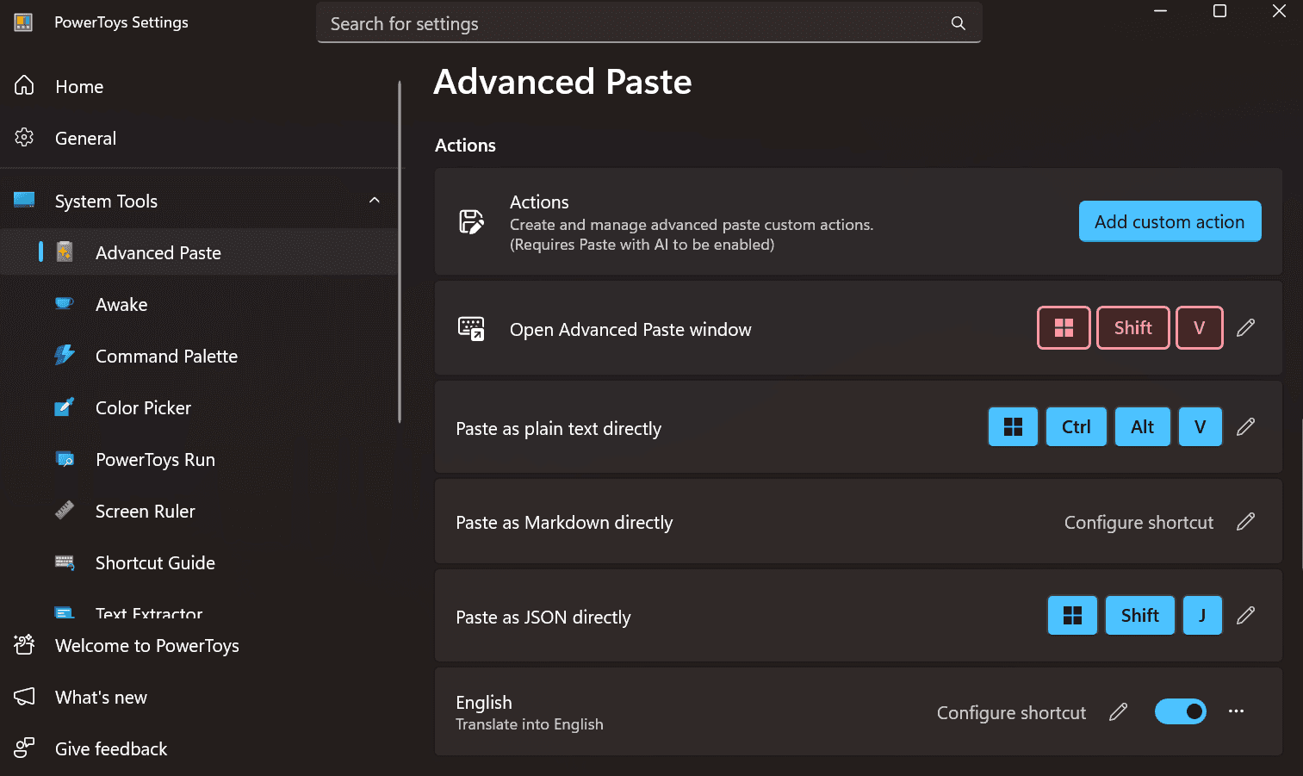1303x776 pixels.
Task: Go to General settings
Action: pyautogui.click(x=85, y=139)
